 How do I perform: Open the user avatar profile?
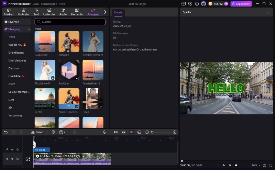tap(203, 4)
